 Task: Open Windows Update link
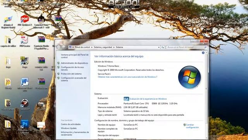coord(69,128)
